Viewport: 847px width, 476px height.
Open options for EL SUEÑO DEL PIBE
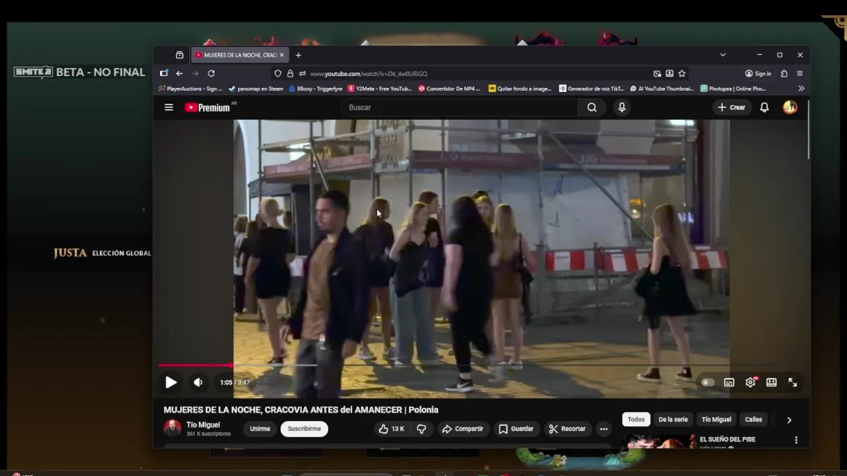[796, 440]
